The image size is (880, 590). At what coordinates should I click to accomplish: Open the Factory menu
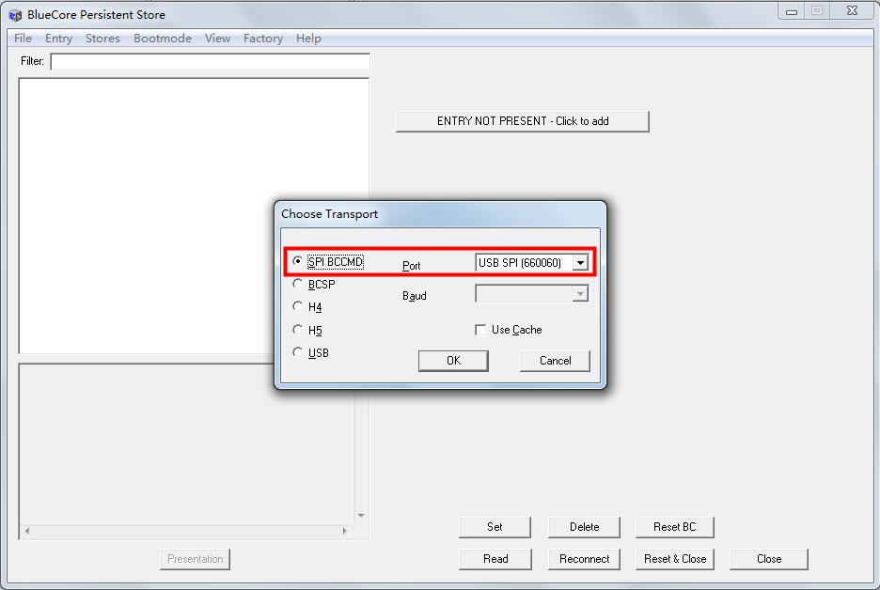click(262, 39)
